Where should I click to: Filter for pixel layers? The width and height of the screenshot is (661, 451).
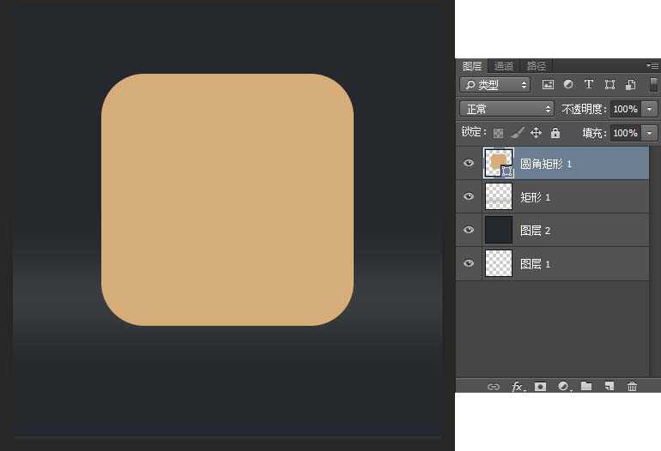[548, 85]
